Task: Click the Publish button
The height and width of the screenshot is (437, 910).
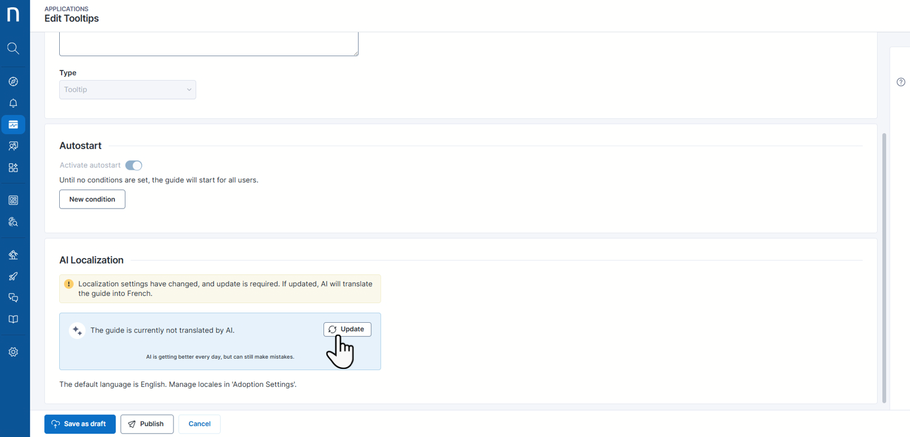Action: [x=147, y=424]
